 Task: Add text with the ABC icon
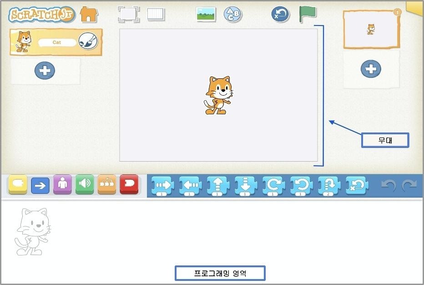pos(232,14)
